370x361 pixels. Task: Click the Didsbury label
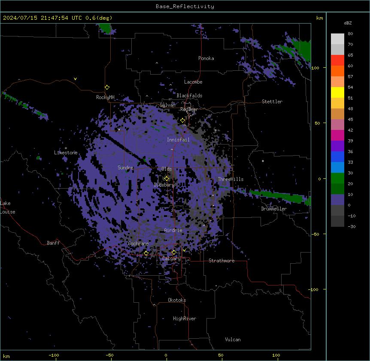[164, 185]
